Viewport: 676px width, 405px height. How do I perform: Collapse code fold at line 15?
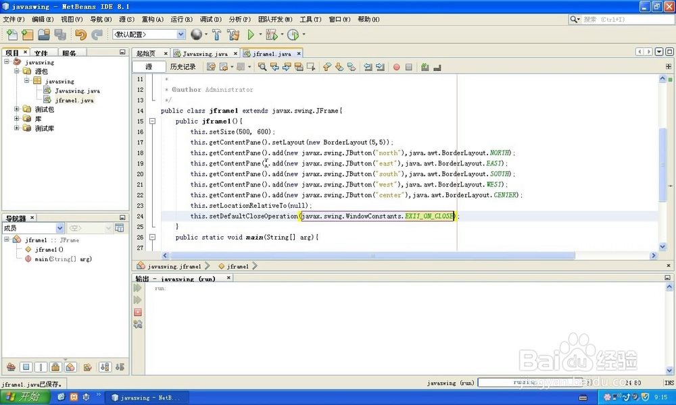[152, 122]
